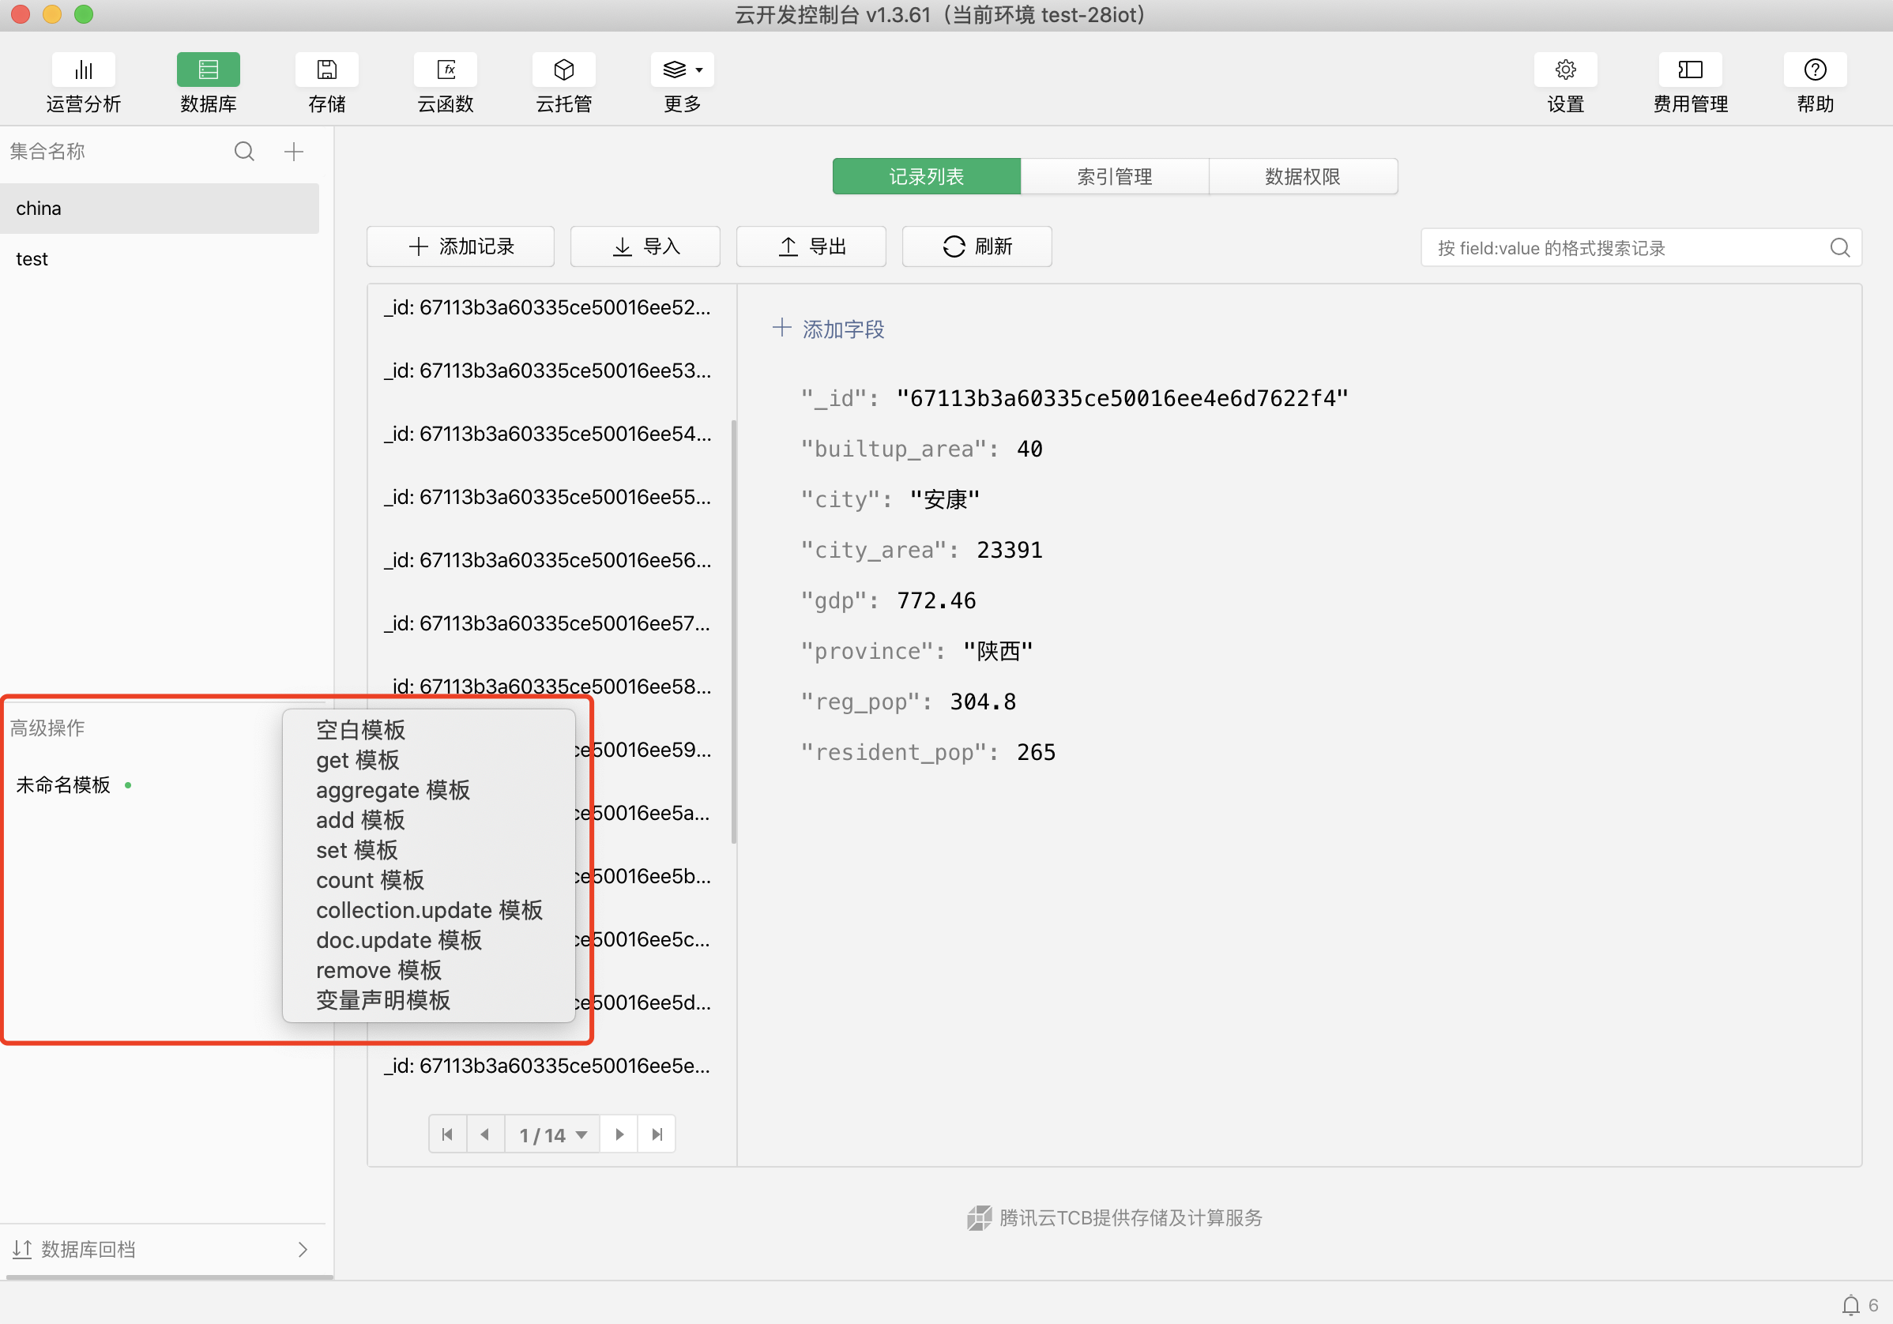
Task: Click the 帮助 question mark icon
Action: coord(1814,70)
